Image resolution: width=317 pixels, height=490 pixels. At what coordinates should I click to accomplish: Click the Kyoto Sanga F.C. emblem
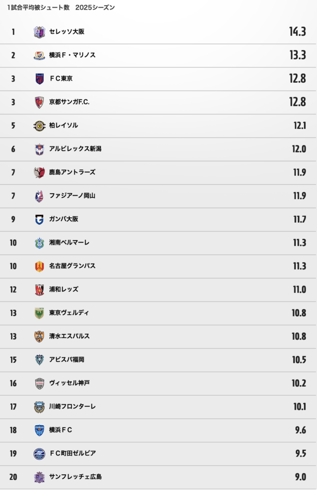coord(39,102)
